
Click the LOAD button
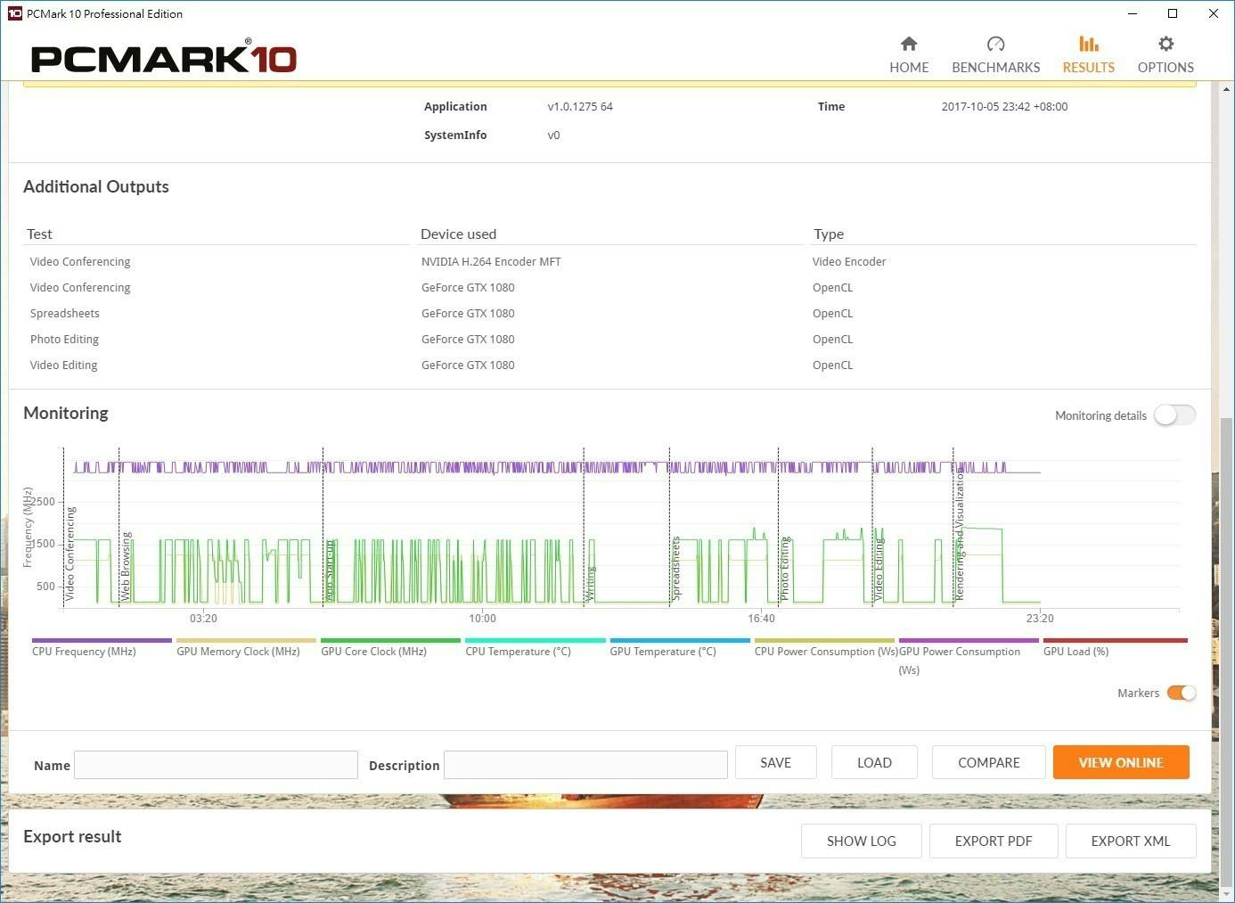coord(874,762)
